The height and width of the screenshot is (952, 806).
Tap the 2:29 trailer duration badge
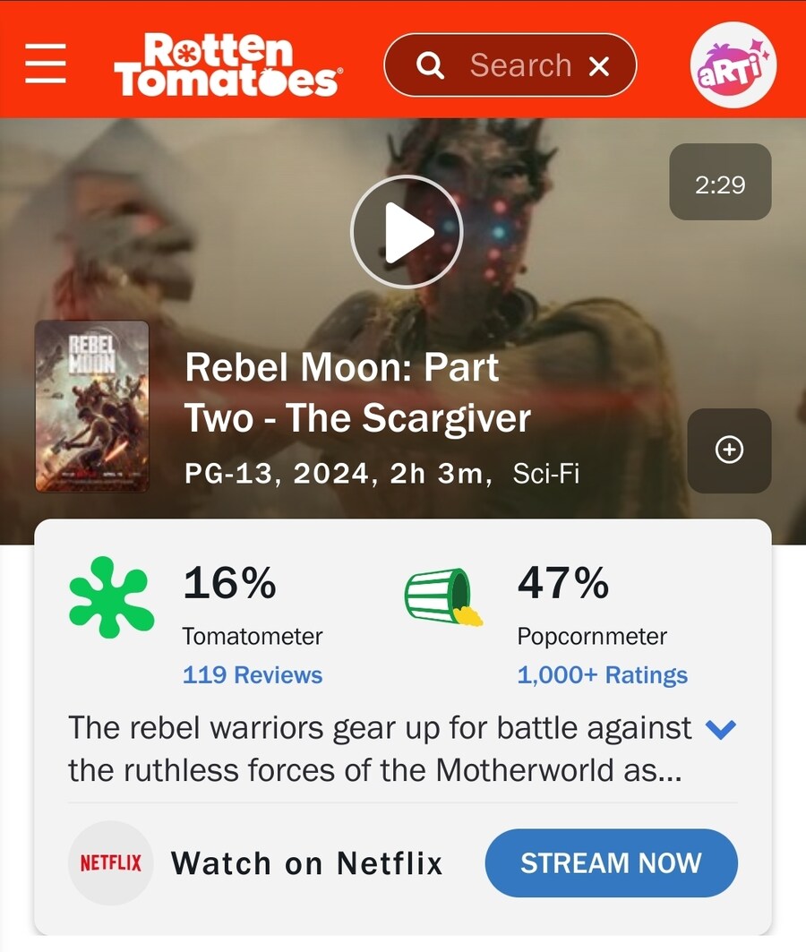click(720, 182)
